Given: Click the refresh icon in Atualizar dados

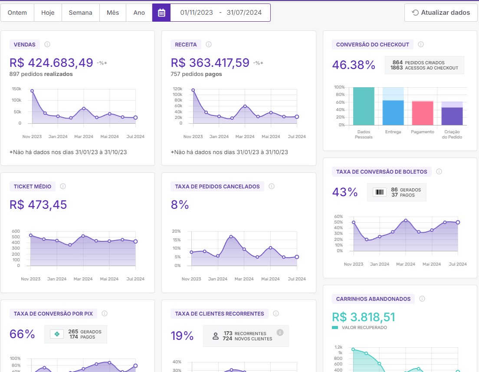Looking at the screenshot, I should tap(415, 13).
